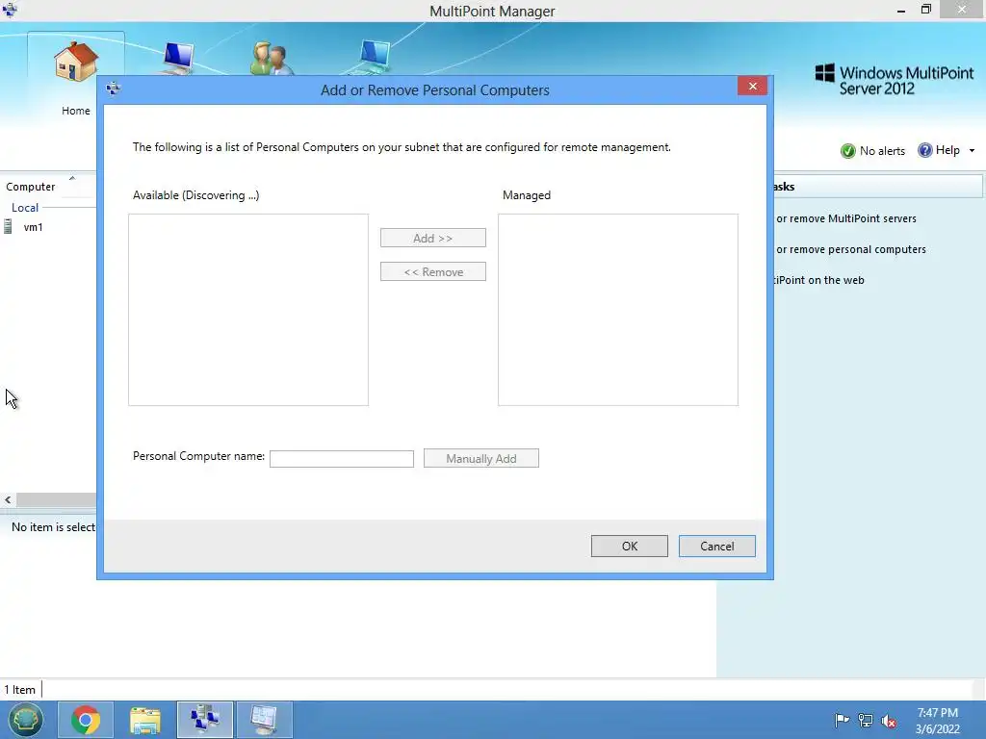Image resolution: width=986 pixels, height=739 pixels.
Task: Open add or remove personal computers task
Action: coord(851,249)
